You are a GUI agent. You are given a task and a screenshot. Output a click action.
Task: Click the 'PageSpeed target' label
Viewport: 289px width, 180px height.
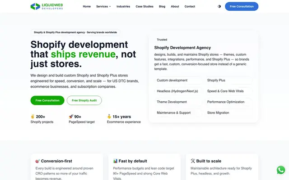82,122
